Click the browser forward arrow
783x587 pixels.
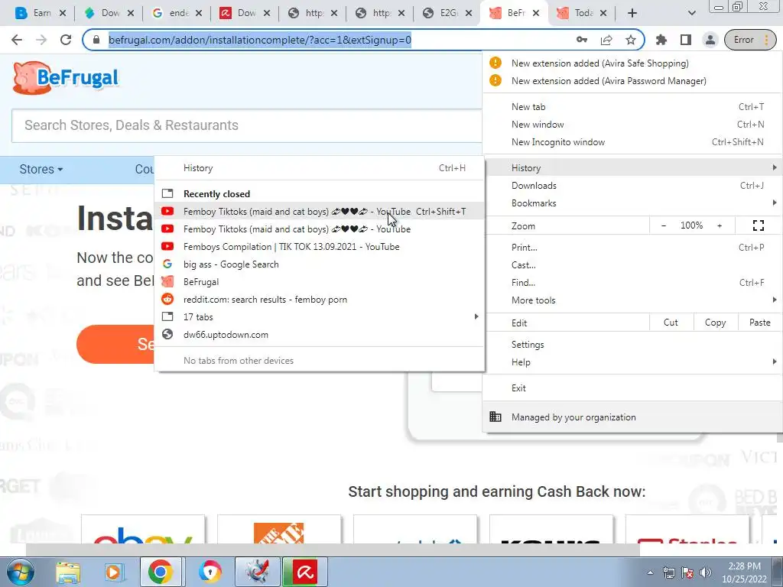(41, 40)
